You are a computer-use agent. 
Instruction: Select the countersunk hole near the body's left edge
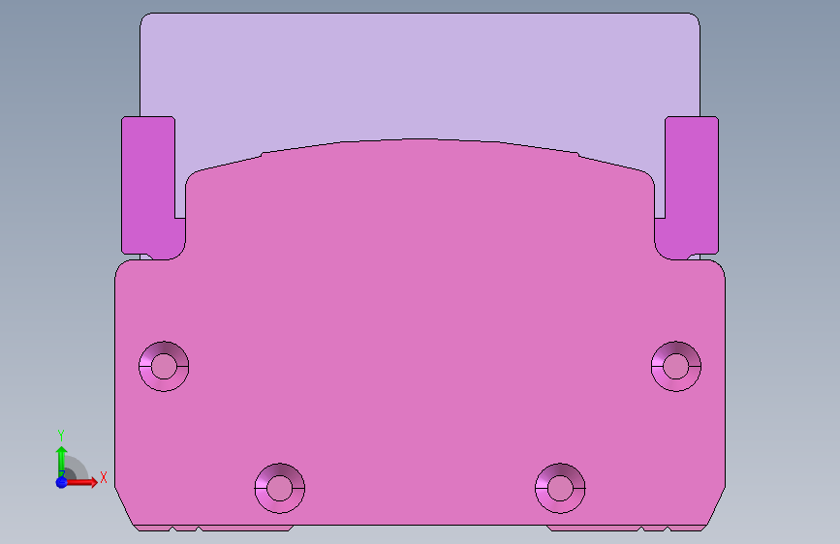coord(164,367)
